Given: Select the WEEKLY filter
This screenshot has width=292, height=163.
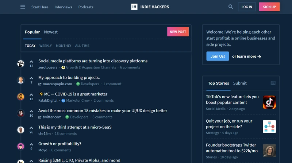Looking at the screenshot, I should point(45,46).
